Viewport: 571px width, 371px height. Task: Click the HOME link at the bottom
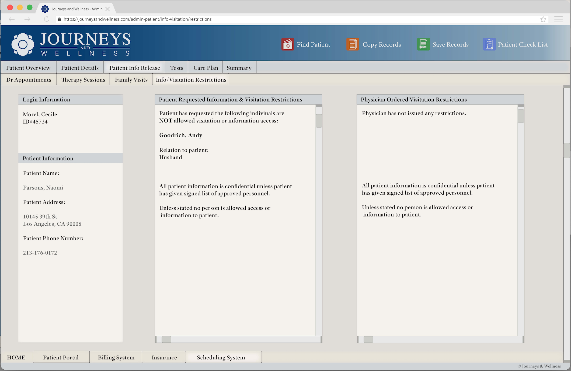(16, 357)
